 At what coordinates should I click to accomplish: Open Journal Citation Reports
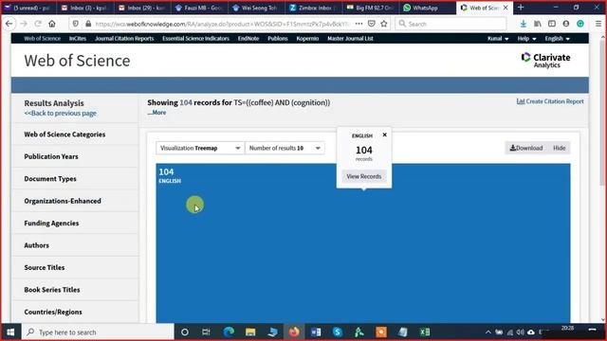point(124,38)
